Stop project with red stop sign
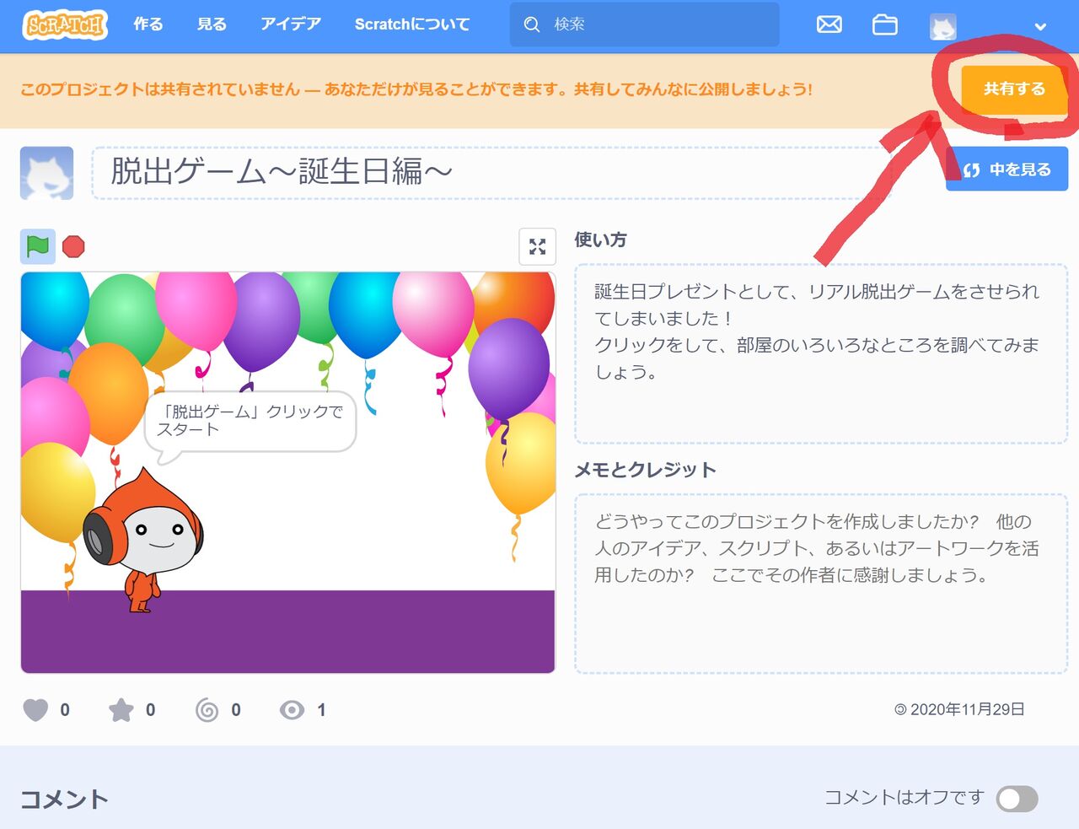 coord(74,246)
